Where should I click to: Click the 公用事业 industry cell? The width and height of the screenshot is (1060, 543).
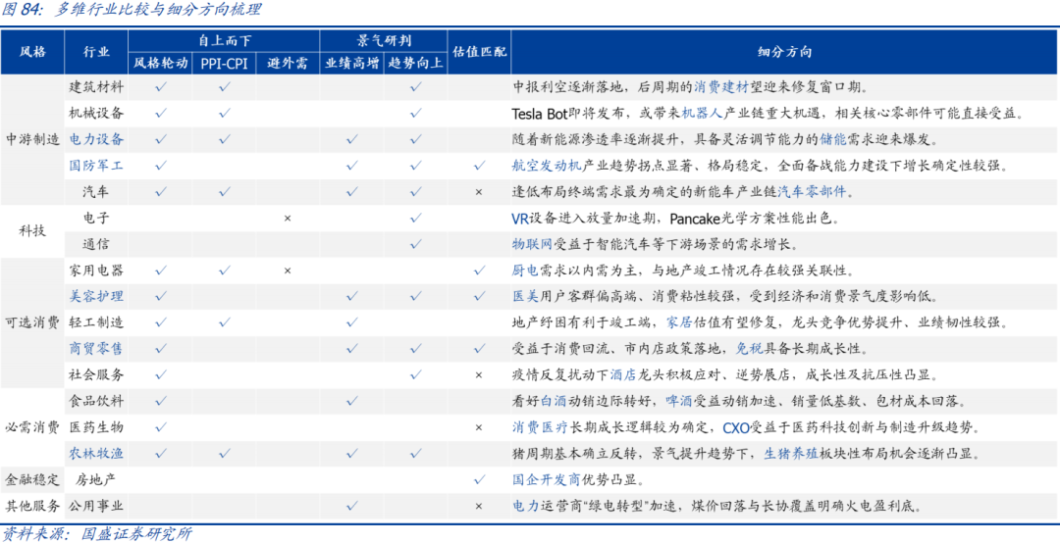[96, 505]
